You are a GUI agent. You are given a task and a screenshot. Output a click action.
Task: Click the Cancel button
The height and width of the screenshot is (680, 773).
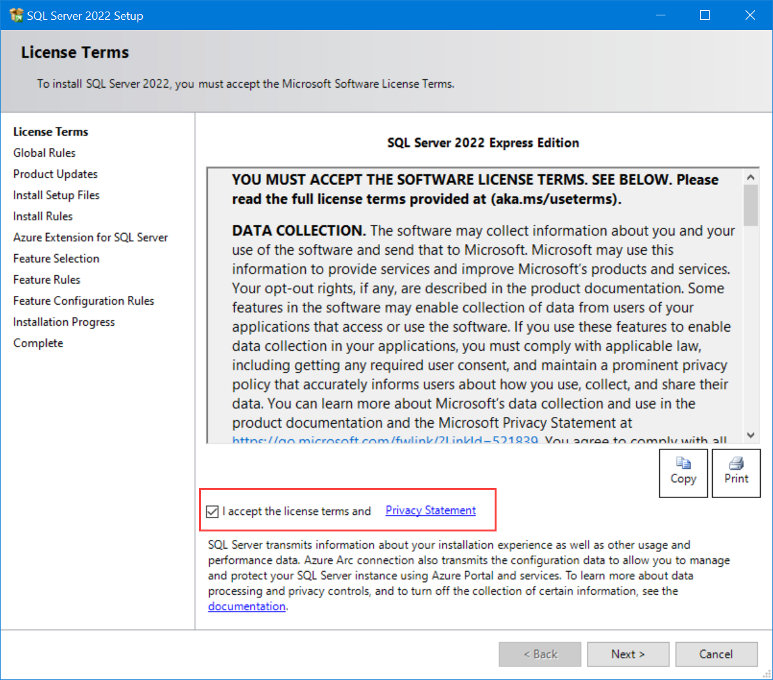(x=715, y=654)
